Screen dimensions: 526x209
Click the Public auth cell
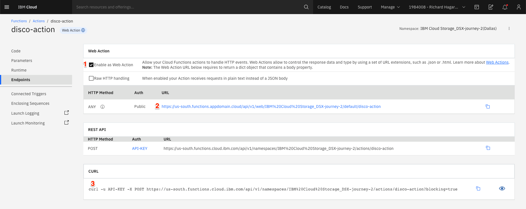coord(140,106)
